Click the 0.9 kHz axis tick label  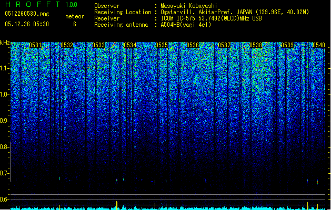point(4,121)
